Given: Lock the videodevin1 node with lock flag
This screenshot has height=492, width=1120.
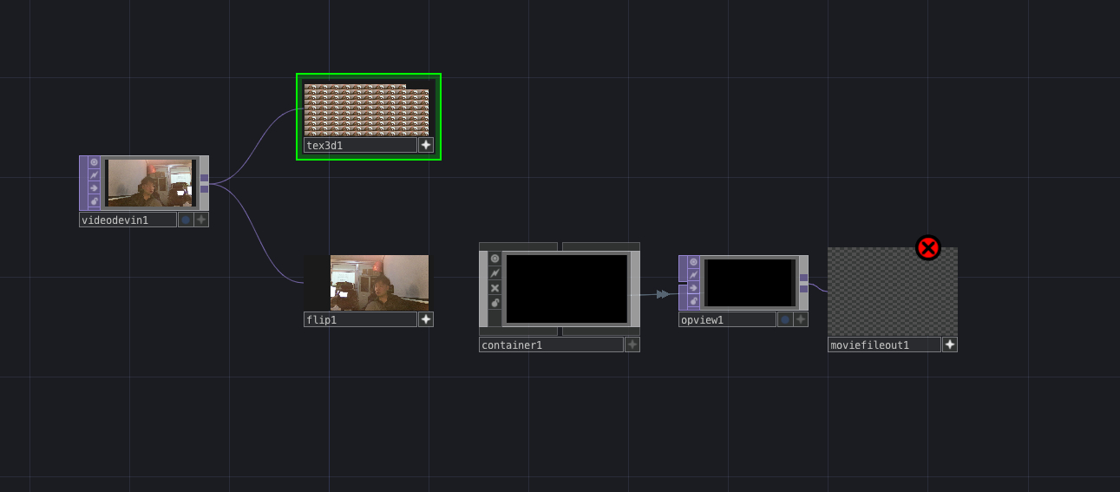Looking at the screenshot, I should tap(95, 201).
